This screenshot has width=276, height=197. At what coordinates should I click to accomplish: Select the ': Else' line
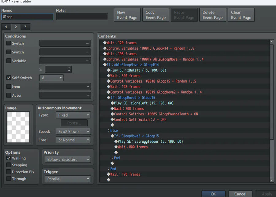point(184,130)
